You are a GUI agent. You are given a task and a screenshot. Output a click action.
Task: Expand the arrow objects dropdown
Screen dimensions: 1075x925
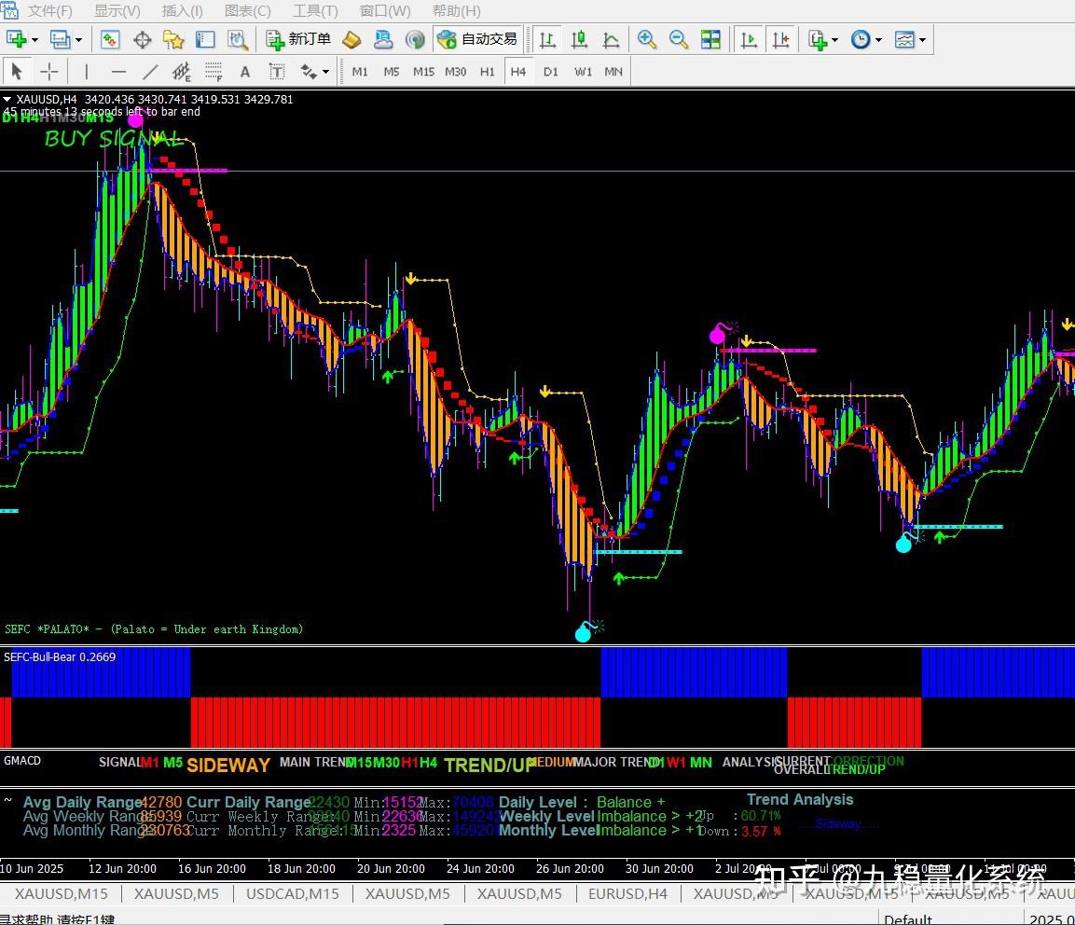coord(324,71)
